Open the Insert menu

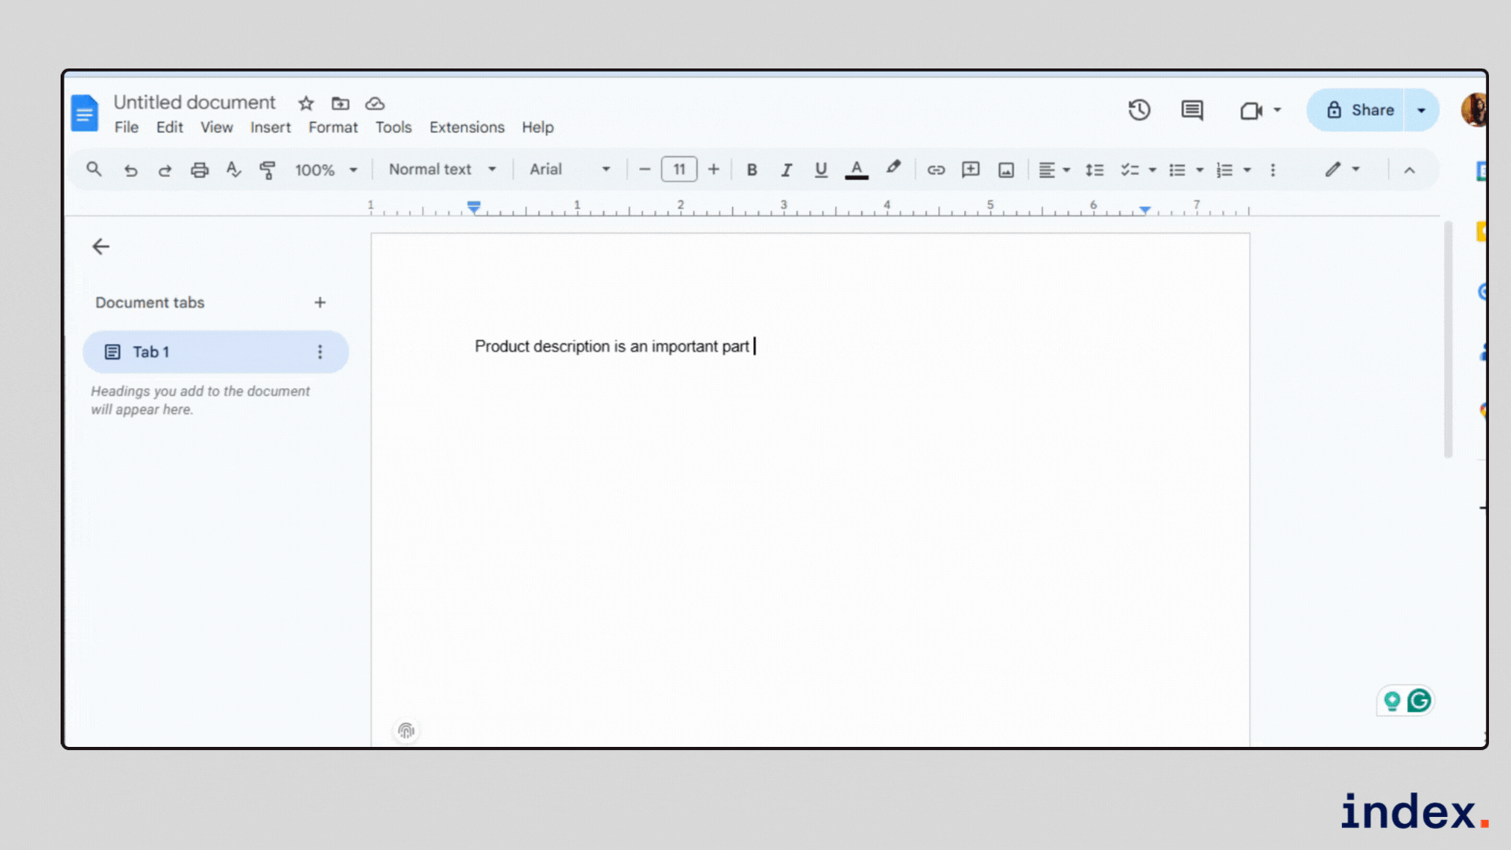[x=270, y=128]
